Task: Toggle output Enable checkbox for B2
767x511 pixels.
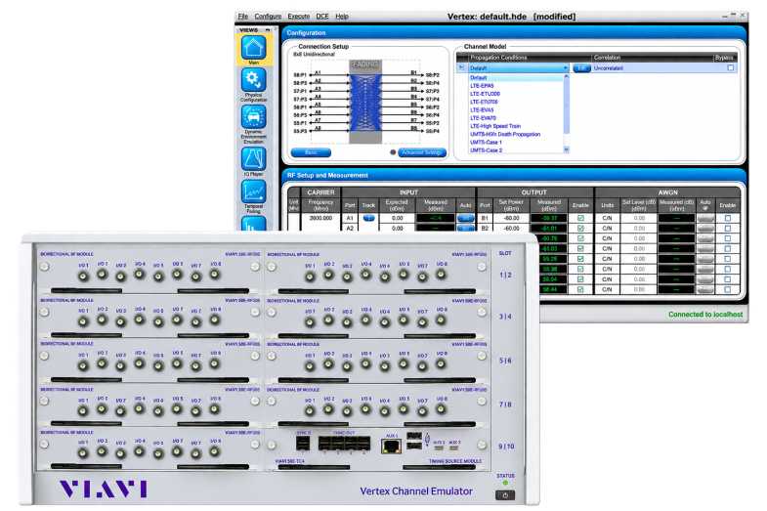Action: [x=580, y=229]
